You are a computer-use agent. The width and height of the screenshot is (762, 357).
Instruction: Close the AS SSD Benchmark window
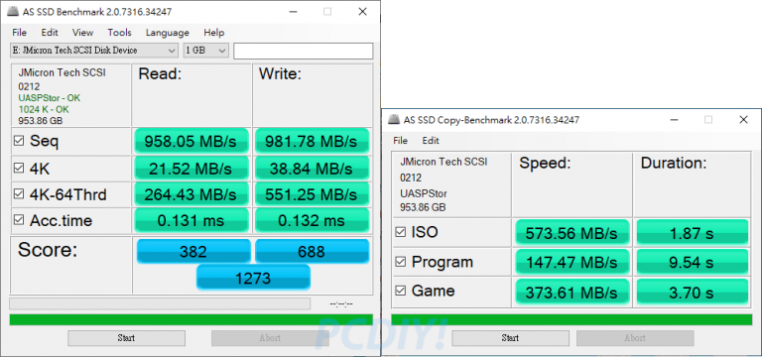pos(362,12)
